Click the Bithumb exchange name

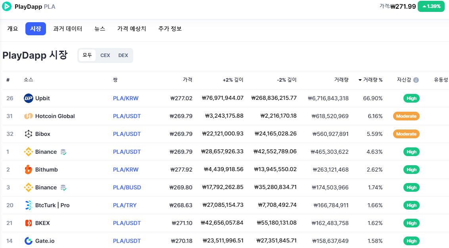pyautogui.click(x=46, y=170)
